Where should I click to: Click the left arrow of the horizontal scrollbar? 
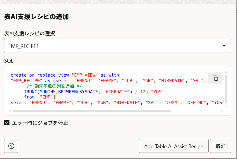(10, 111)
